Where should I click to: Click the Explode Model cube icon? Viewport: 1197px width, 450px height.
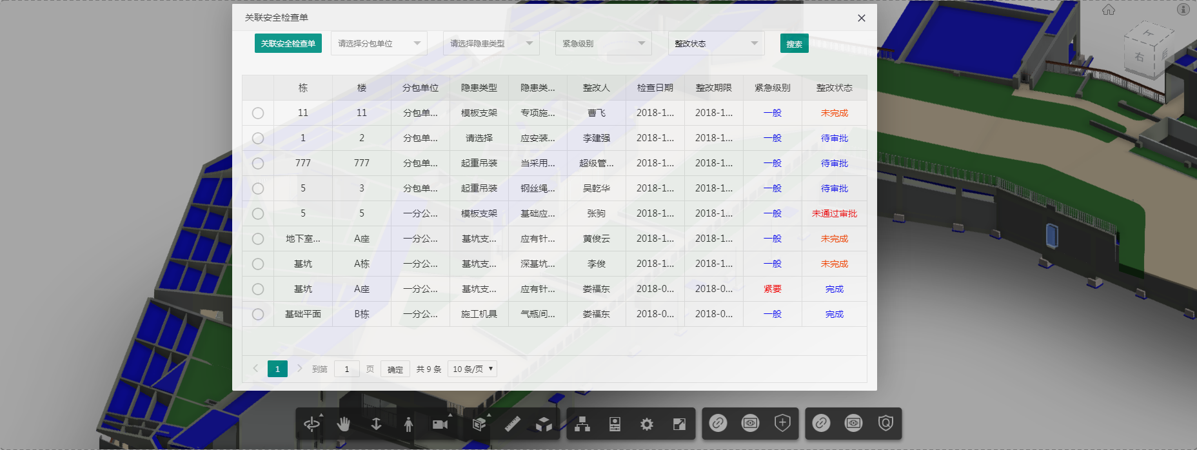tap(544, 424)
